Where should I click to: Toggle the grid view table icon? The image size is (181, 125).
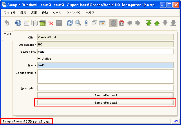coord(102,23)
